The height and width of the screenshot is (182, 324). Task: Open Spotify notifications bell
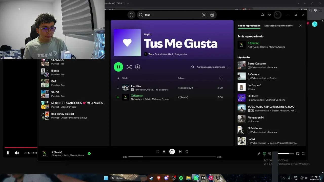(263, 15)
